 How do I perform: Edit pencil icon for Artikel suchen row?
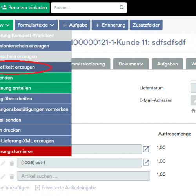click(x=3, y=176)
